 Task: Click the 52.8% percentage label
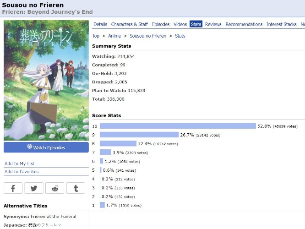(x=264, y=126)
